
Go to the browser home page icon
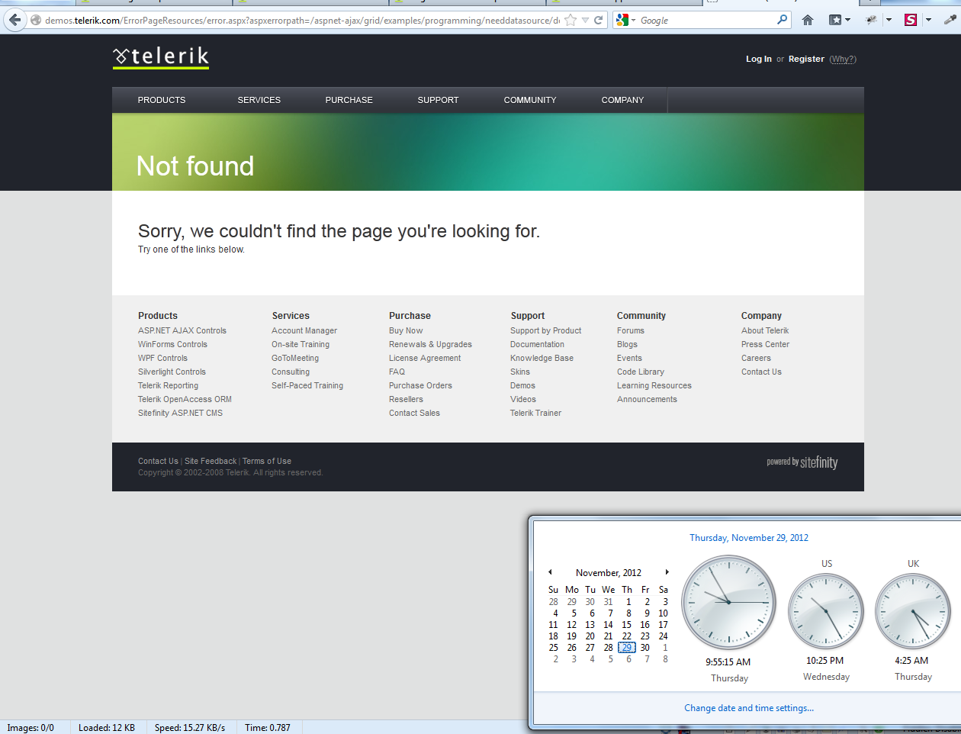[x=808, y=21]
